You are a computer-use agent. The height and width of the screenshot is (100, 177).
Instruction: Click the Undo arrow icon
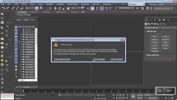(x=3, y=8)
